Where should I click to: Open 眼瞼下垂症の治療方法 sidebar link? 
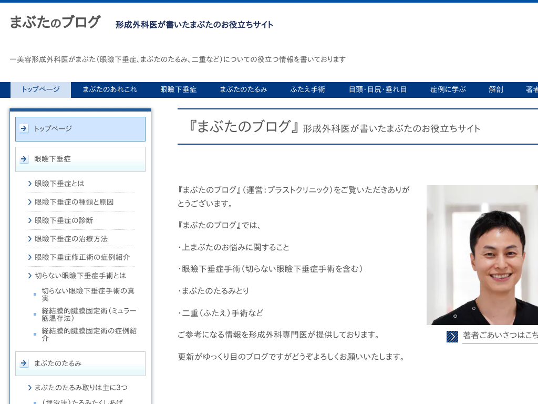[71, 239]
